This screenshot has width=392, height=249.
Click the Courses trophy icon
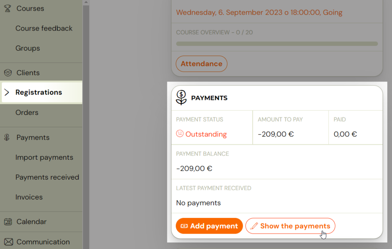(8, 8)
